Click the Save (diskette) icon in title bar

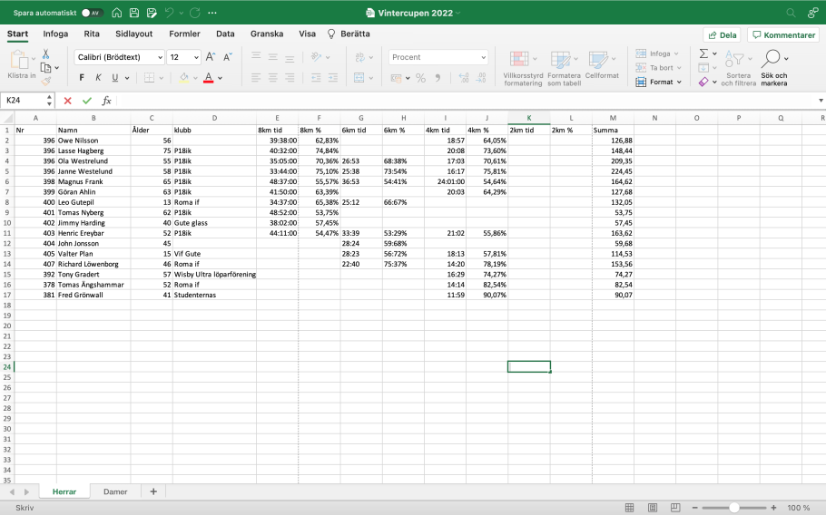click(133, 14)
